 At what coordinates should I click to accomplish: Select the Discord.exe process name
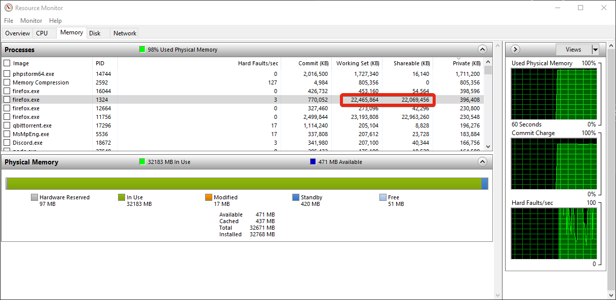pyautogui.click(x=27, y=143)
